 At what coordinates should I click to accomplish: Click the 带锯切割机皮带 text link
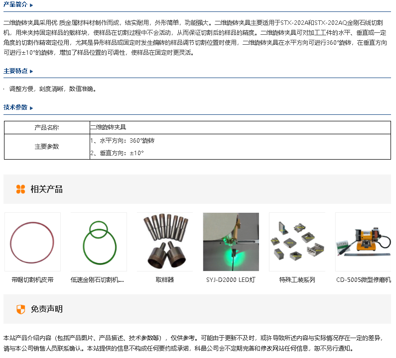[32, 280]
